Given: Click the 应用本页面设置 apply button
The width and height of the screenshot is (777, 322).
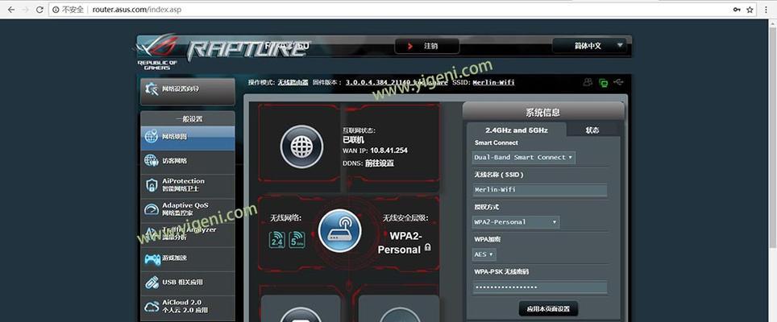Looking at the screenshot, I should [x=548, y=308].
